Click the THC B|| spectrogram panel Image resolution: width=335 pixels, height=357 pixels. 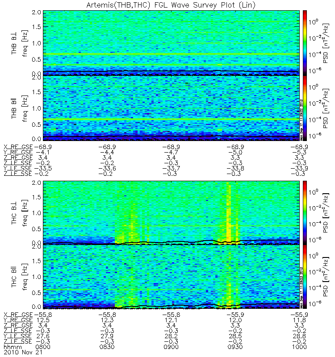pos(171,277)
